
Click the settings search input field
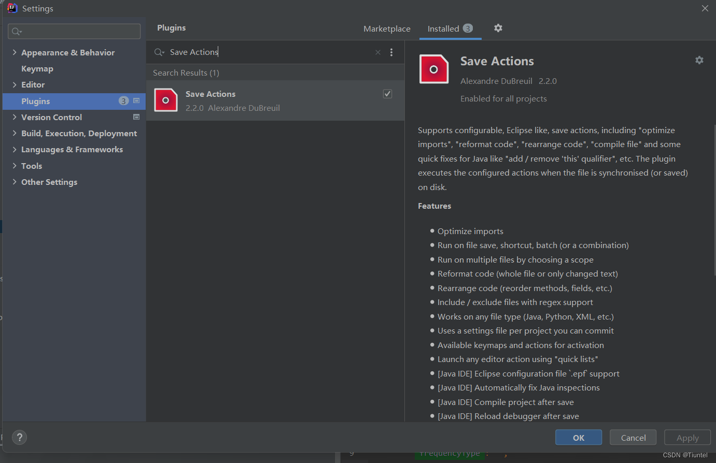(74, 32)
